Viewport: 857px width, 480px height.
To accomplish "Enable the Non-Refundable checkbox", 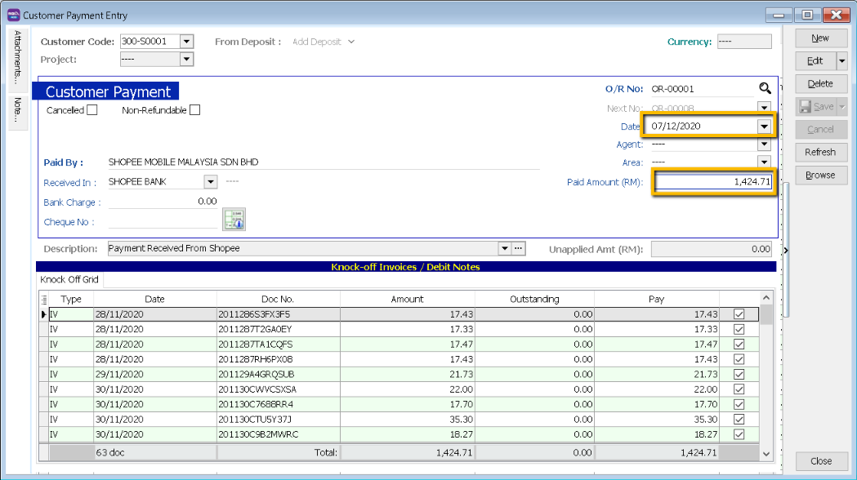I will pyautogui.click(x=194, y=110).
